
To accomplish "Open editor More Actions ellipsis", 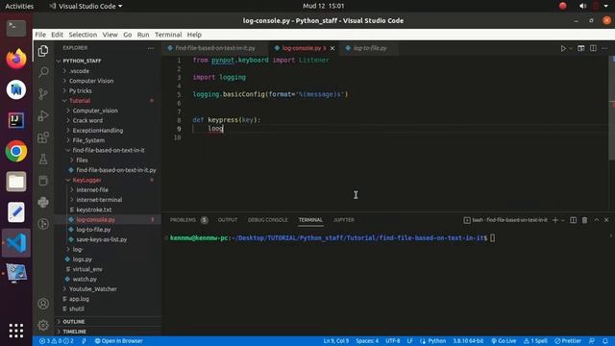I will (604, 48).
